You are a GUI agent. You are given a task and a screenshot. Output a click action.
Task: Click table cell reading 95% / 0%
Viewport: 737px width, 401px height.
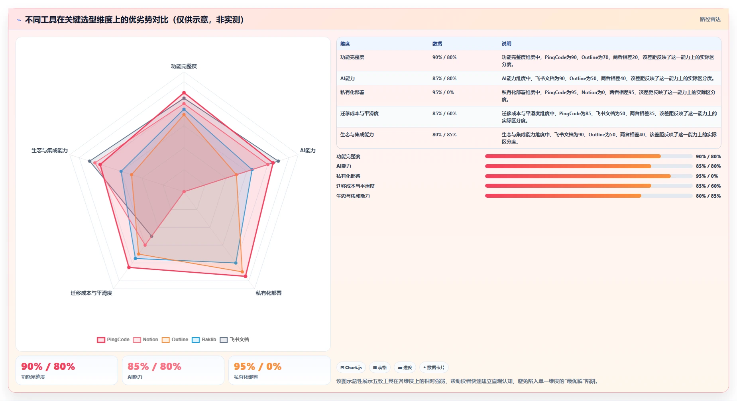[x=443, y=92]
